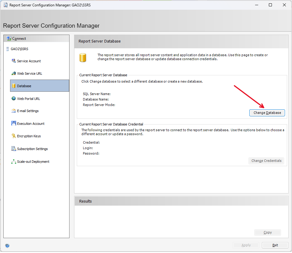This screenshot has width=292, height=253.
Task: Click the Report Server Mode label
Action: click(99, 105)
